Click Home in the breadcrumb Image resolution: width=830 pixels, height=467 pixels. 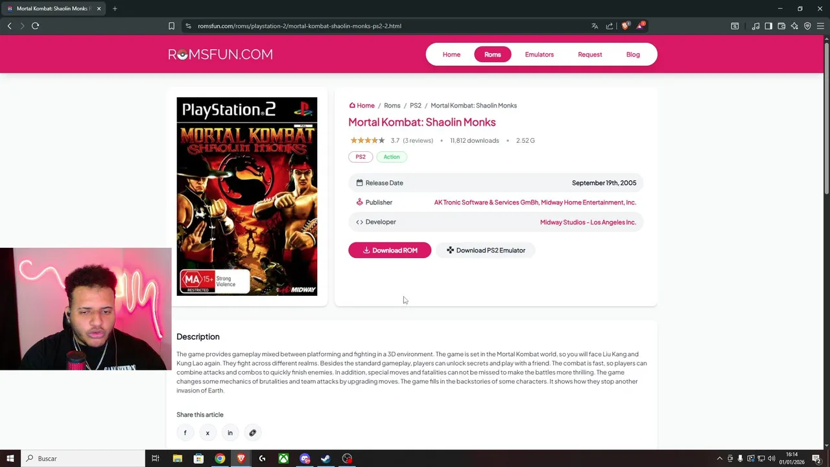(x=362, y=105)
